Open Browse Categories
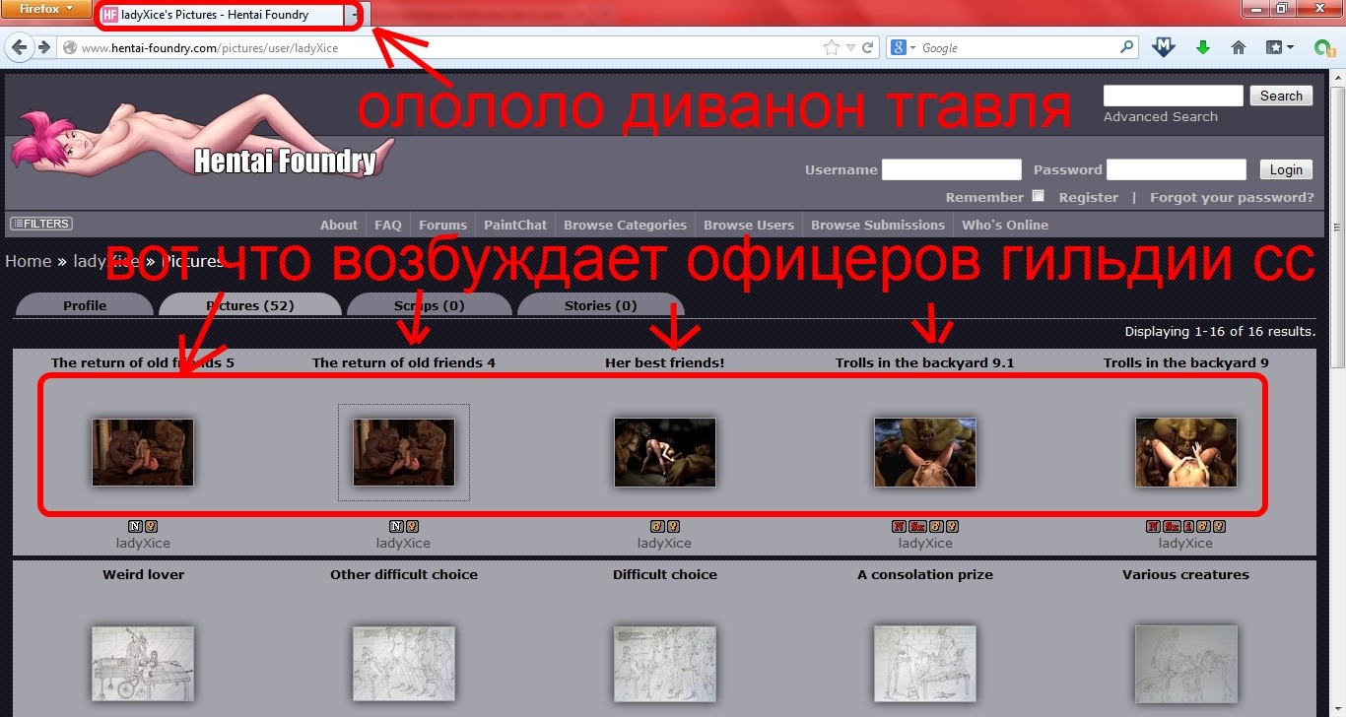This screenshot has width=1346, height=717. point(626,225)
